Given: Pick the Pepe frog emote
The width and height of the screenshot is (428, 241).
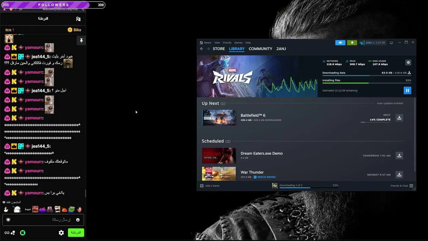Looking at the screenshot, I should tap(72, 210).
